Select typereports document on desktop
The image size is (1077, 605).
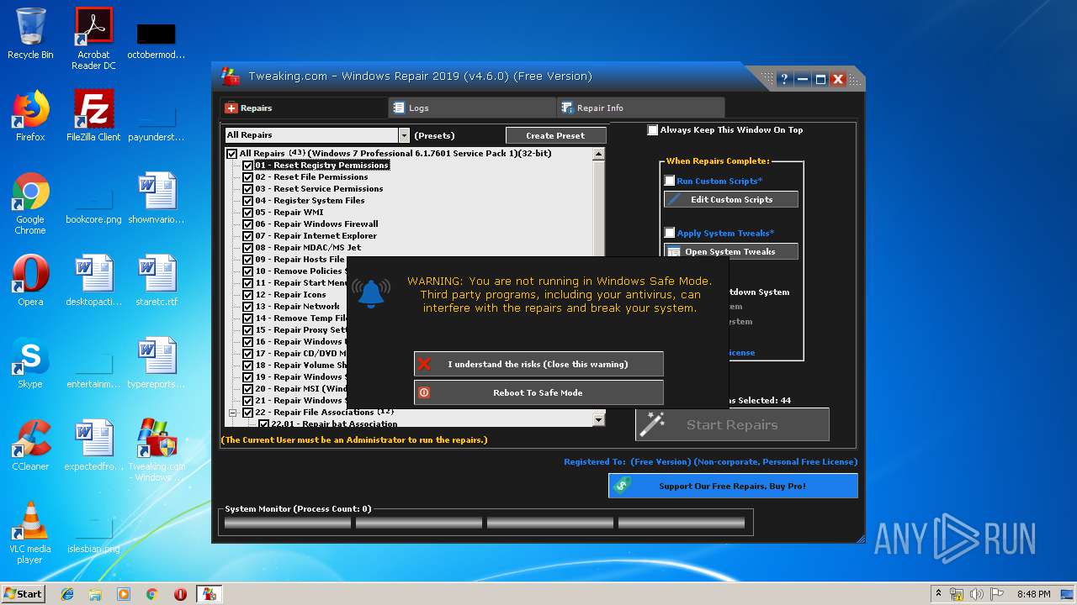[x=157, y=363]
